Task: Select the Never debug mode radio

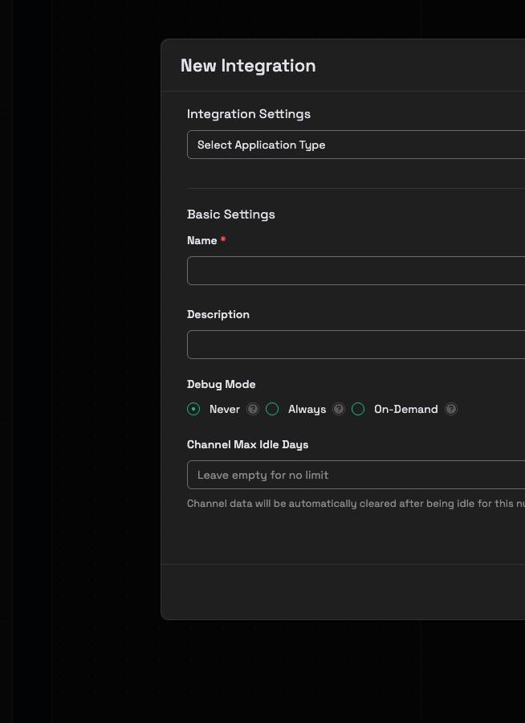Action: point(193,409)
